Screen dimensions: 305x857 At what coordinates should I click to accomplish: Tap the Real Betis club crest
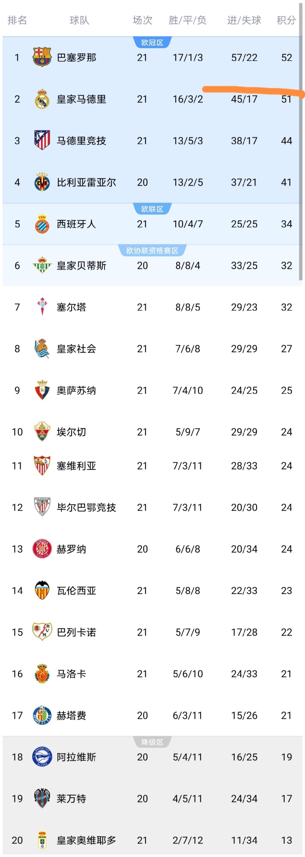(42, 265)
